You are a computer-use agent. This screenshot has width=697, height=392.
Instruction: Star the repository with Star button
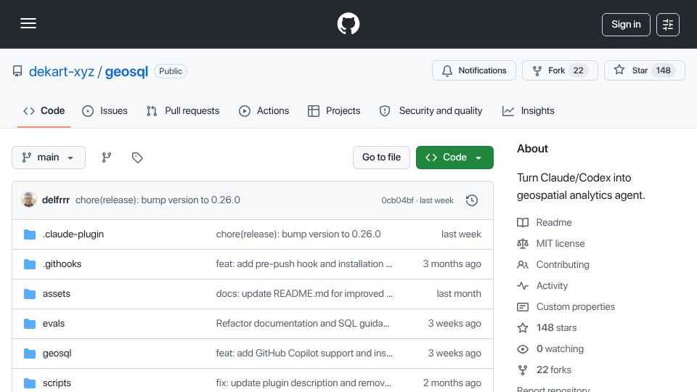[x=644, y=70]
